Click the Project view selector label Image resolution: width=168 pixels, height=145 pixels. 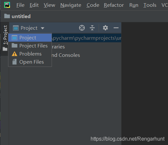(29, 28)
